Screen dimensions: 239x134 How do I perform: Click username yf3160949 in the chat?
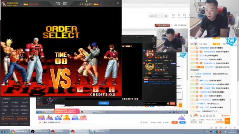[x=209, y=67]
